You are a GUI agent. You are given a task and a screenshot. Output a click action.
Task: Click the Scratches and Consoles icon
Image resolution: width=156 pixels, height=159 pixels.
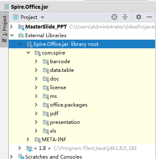pos(21,157)
